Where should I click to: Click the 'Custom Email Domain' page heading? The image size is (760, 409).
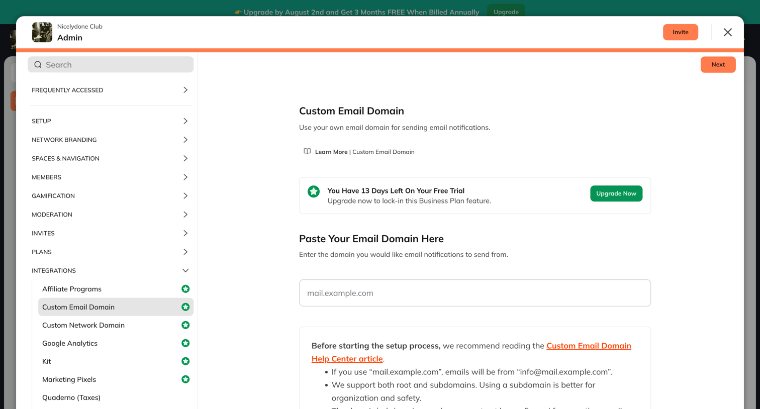[351, 111]
